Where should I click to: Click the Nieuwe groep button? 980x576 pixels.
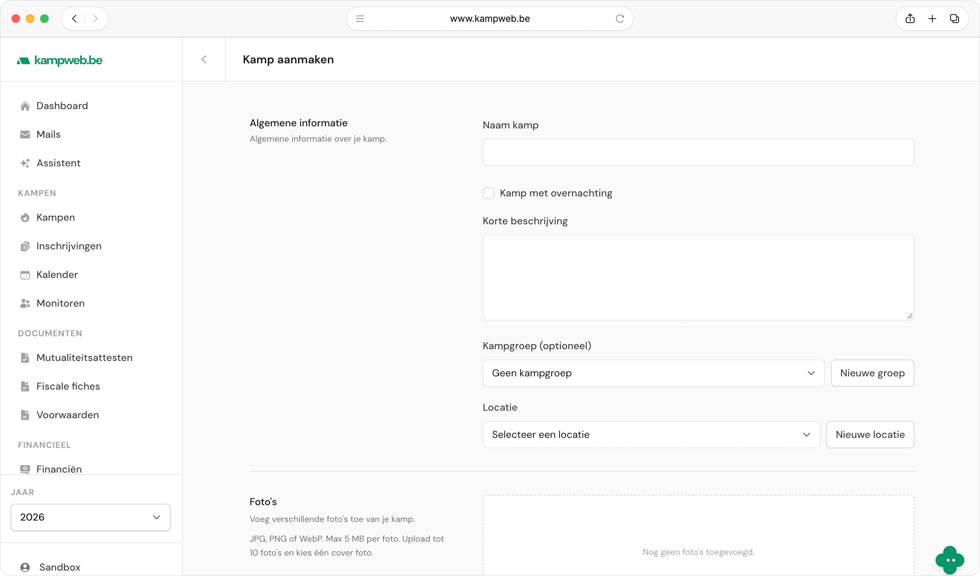tap(872, 373)
